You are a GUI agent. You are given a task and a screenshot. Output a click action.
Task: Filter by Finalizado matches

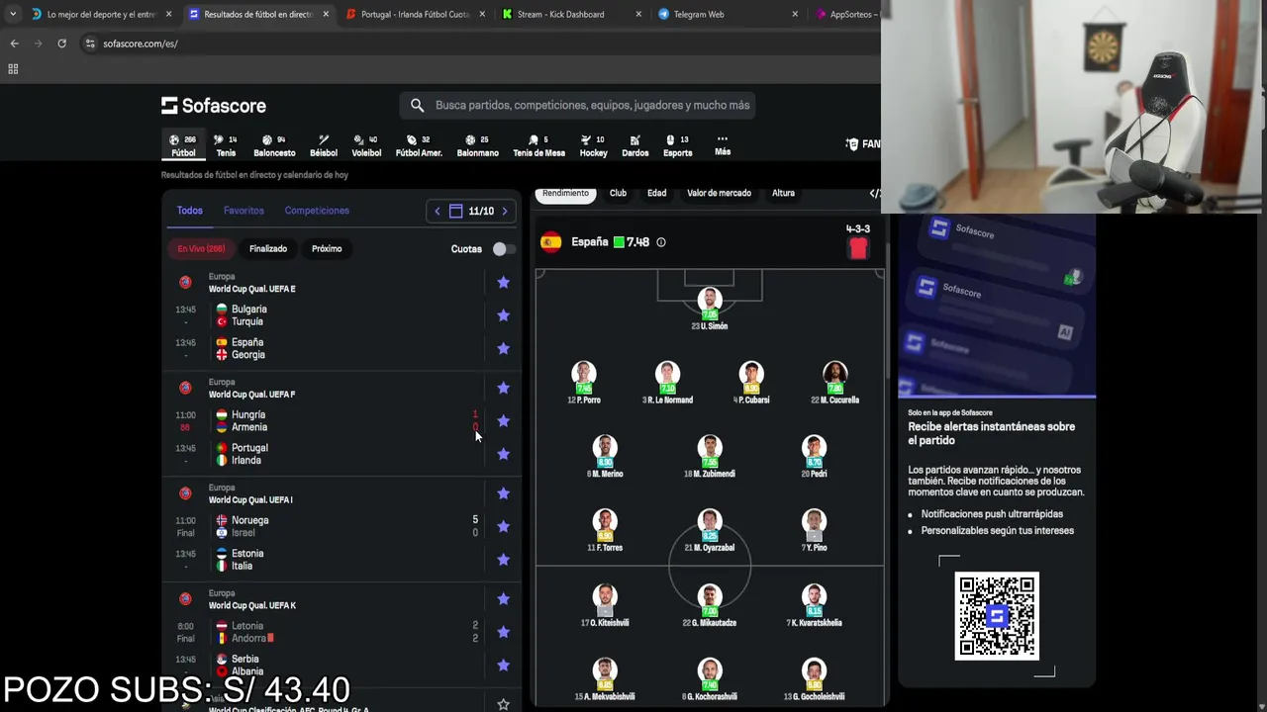pos(268,249)
